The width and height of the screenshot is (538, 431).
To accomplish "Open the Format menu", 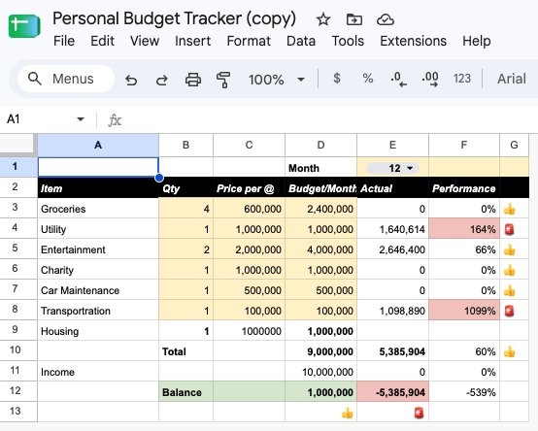I will (x=249, y=41).
